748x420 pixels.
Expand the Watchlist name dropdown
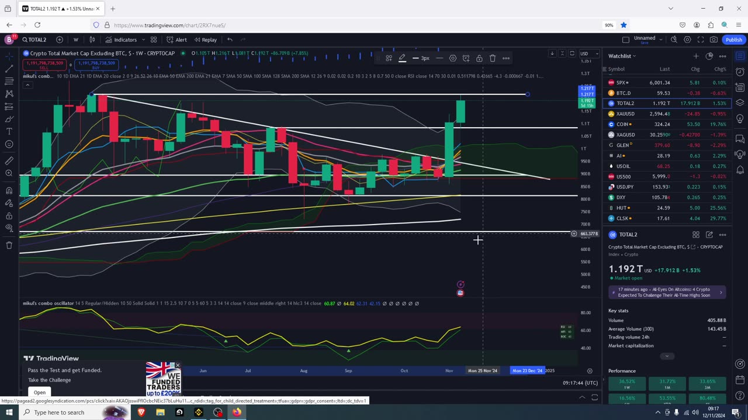(x=622, y=56)
